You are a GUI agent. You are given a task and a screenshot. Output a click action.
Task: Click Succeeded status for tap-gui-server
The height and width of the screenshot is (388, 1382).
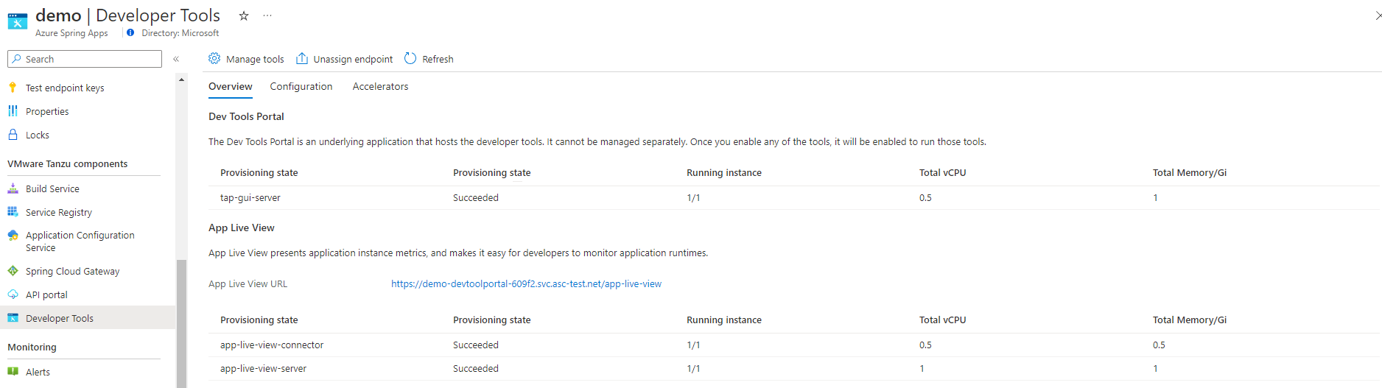tap(476, 197)
